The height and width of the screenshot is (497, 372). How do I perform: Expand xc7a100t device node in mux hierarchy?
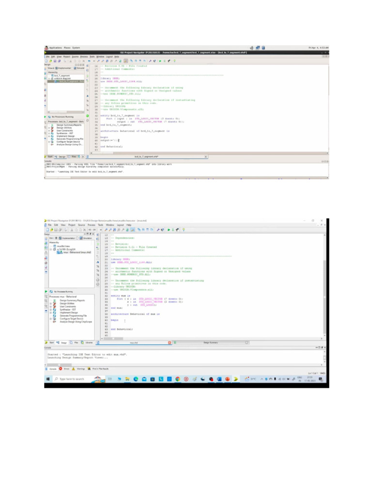pyautogui.click(x=50, y=249)
